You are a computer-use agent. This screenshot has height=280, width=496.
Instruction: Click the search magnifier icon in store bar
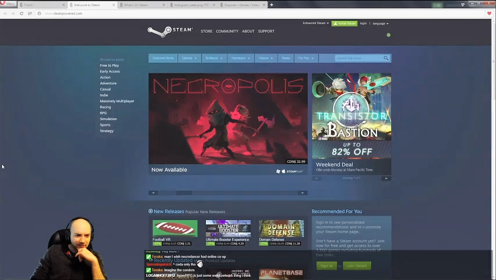point(386,58)
